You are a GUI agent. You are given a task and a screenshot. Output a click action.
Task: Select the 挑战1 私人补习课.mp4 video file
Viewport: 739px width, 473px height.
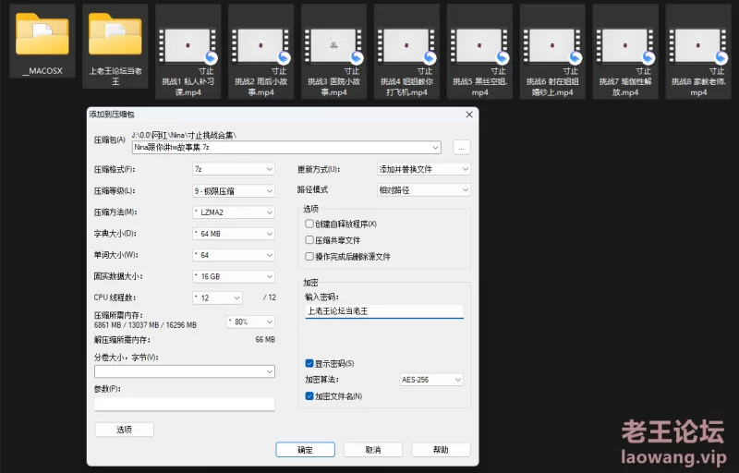point(188,52)
